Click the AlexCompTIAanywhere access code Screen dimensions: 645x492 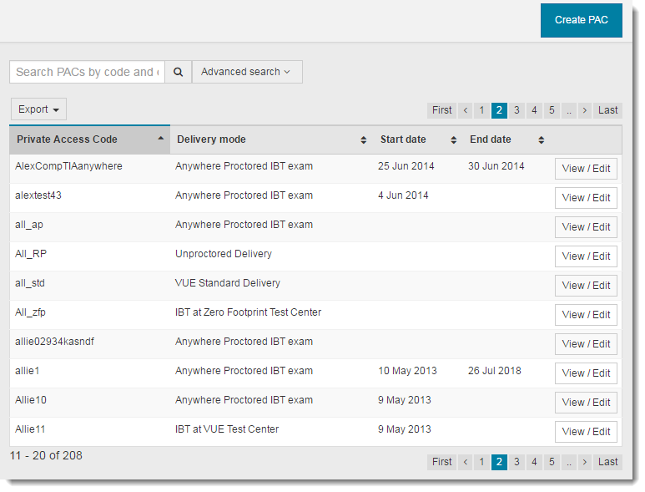[68, 166]
